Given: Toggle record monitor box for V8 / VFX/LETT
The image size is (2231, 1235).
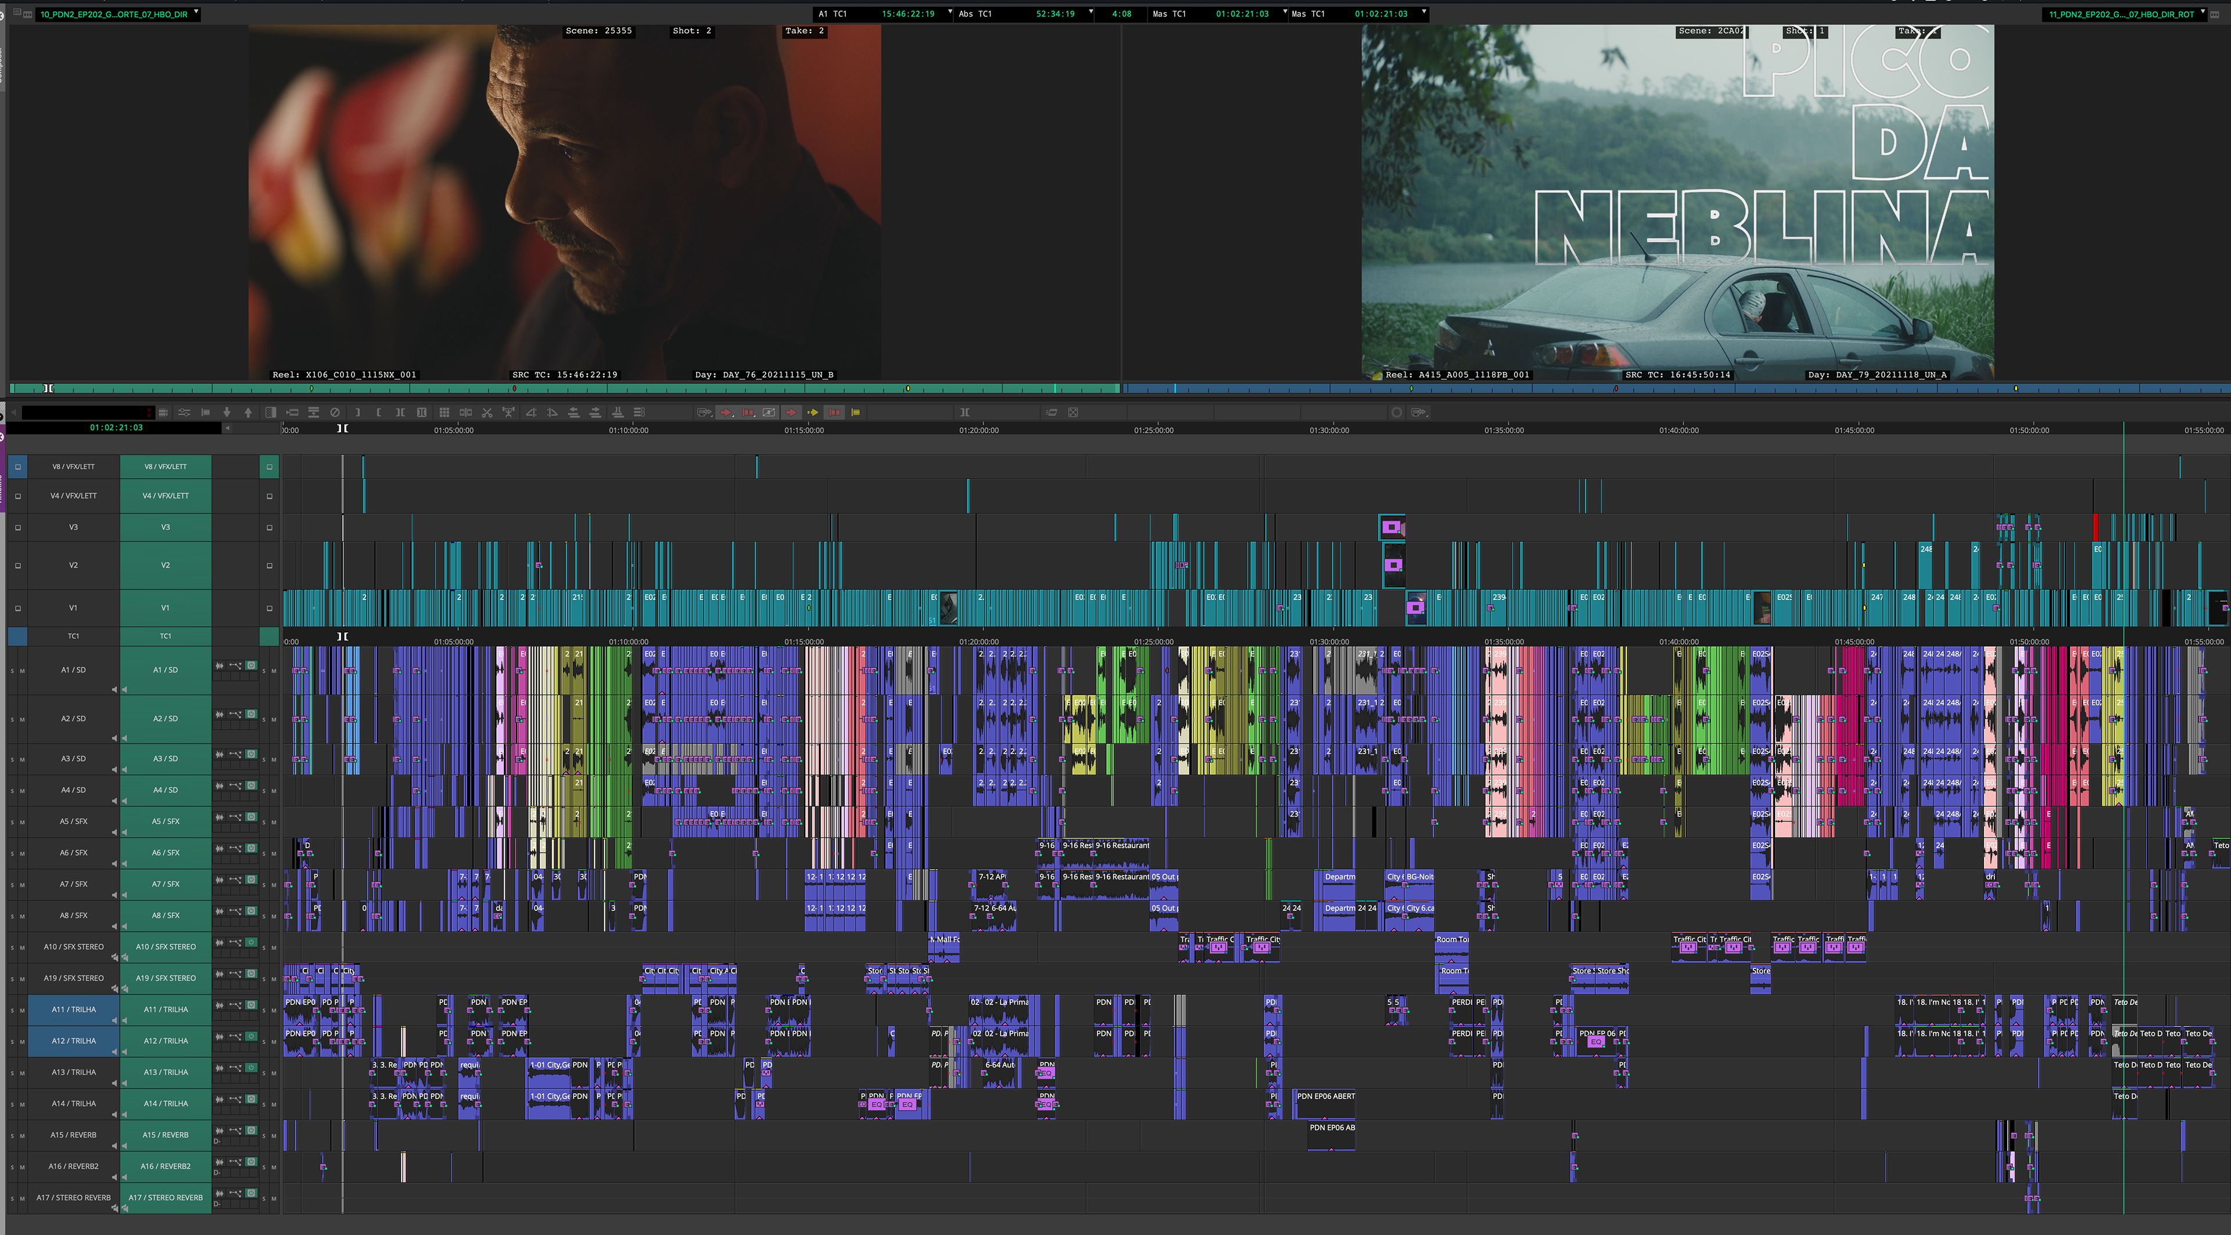Looking at the screenshot, I should pyautogui.click(x=270, y=467).
